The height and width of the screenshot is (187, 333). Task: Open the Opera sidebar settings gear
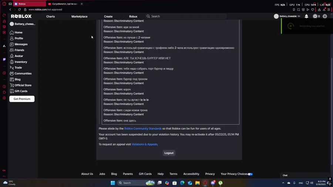coord(4,98)
